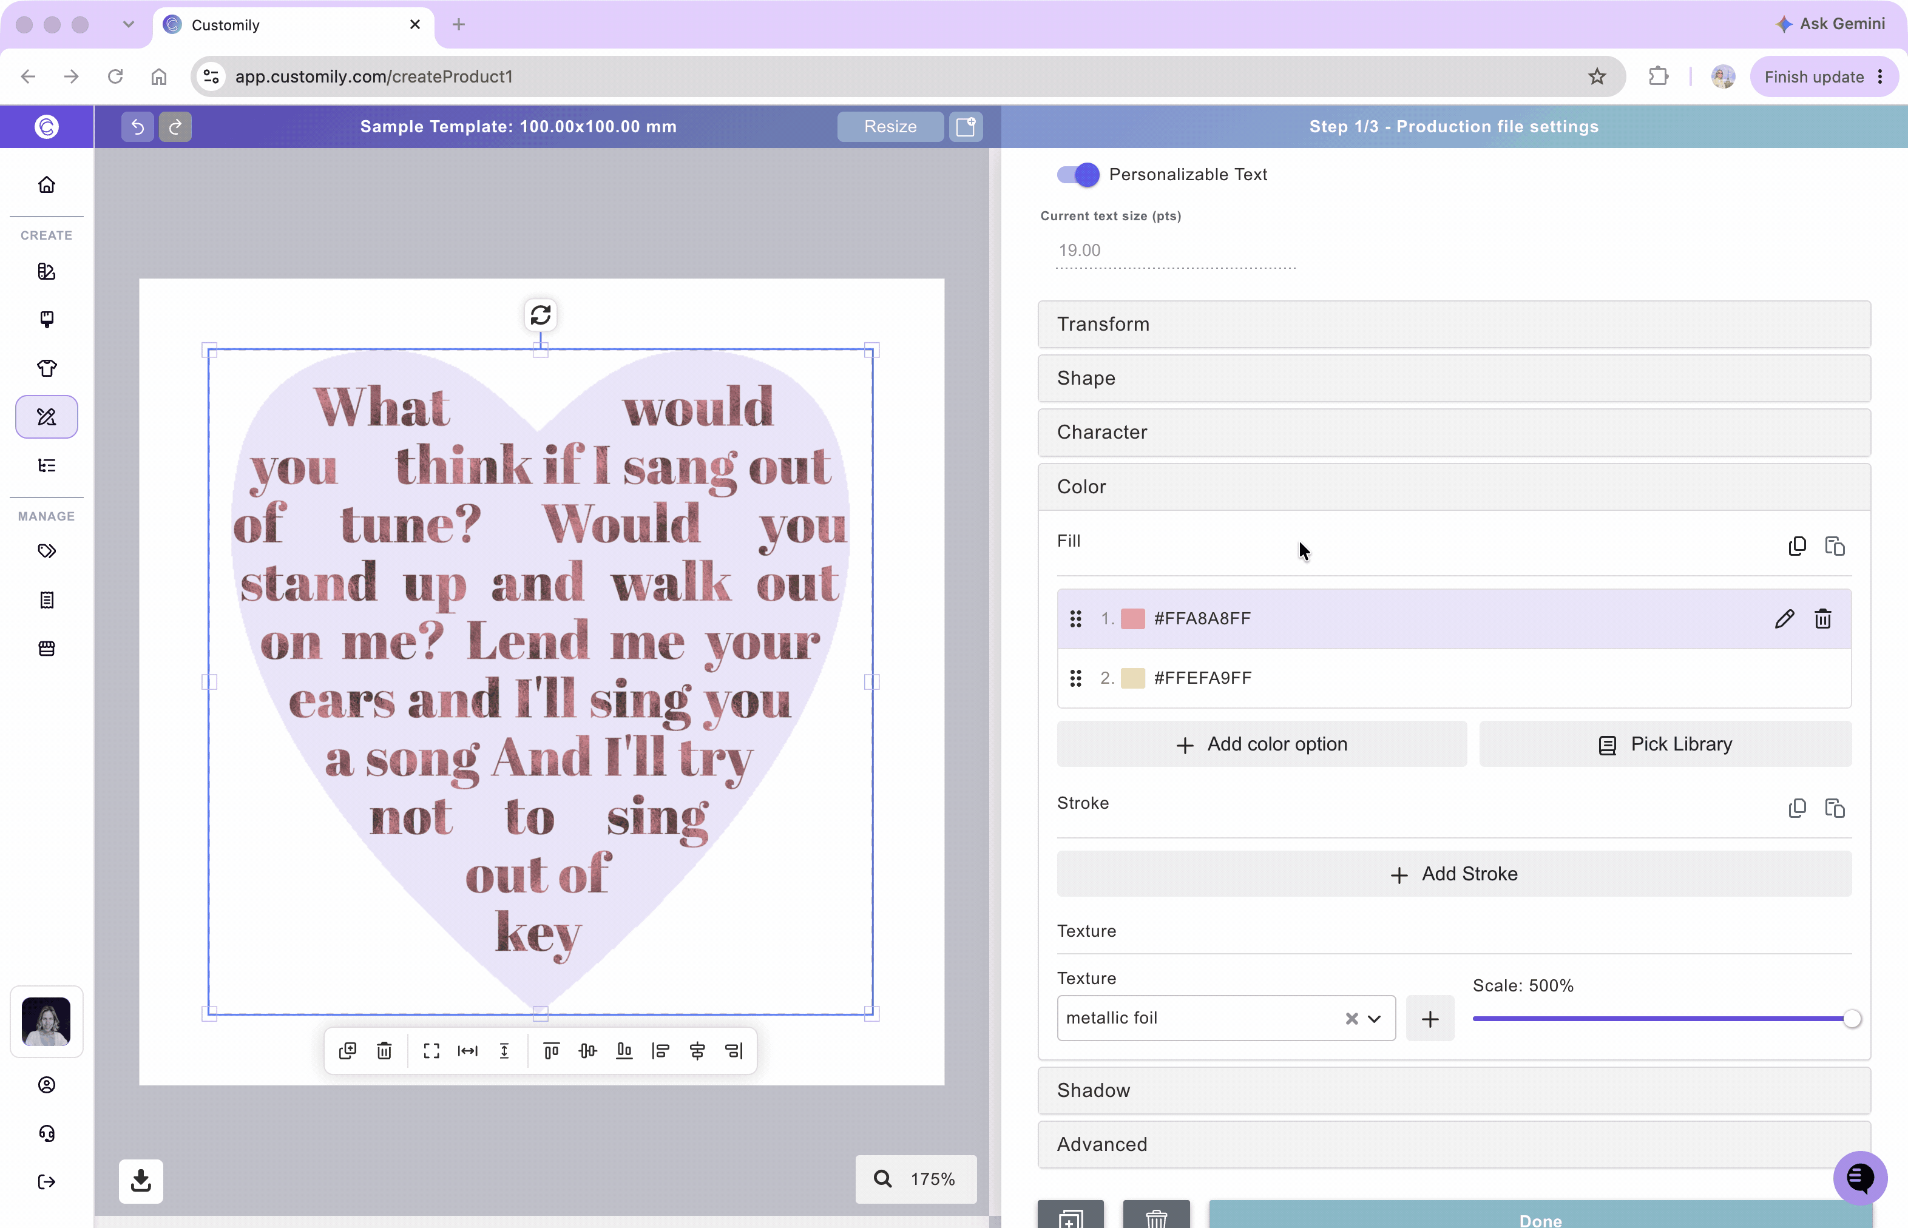
Task: Clear the metallic foil texture selection
Action: click(x=1351, y=1018)
